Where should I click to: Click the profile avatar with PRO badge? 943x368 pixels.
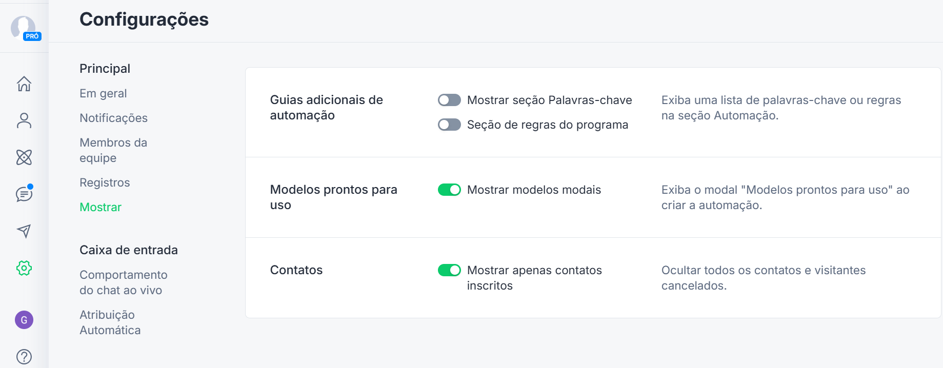25,28
